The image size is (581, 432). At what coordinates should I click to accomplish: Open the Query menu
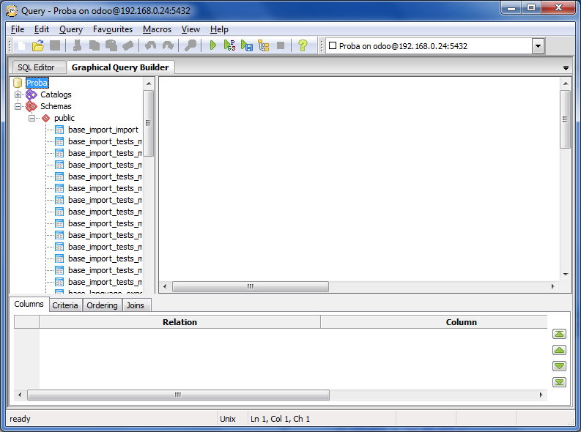(71, 29)
